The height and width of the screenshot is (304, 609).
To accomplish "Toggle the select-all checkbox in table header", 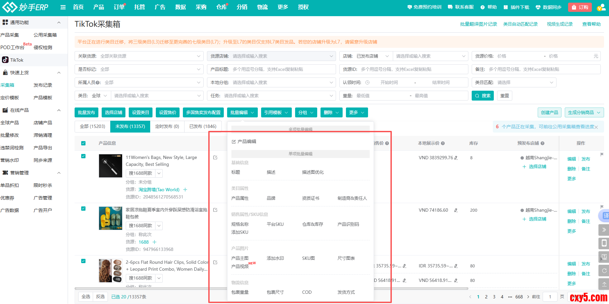I will pos(83,143).
